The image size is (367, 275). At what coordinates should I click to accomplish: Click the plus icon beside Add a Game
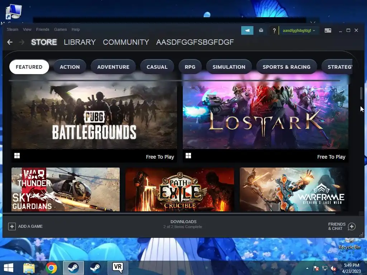tap(12, 226)
